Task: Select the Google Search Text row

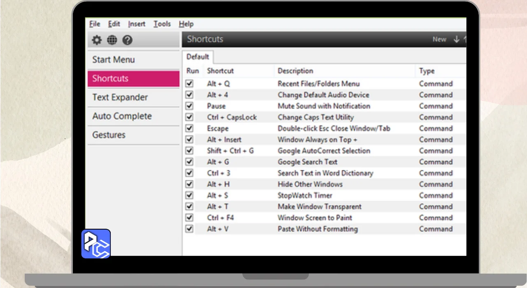Action: (x=307, y=162)
